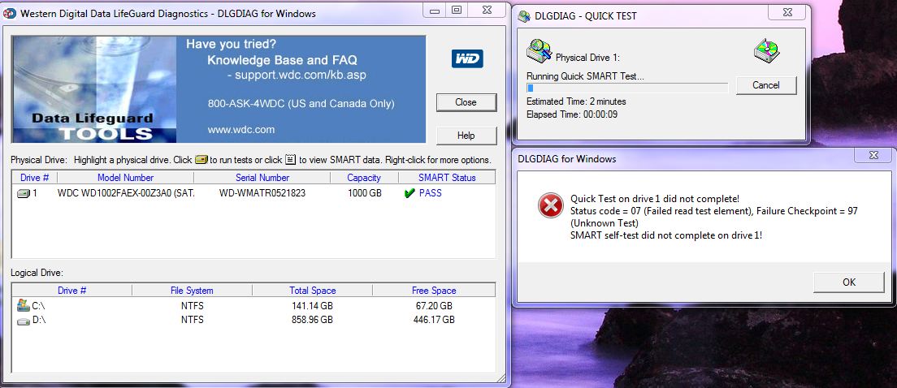Sort by Capacity column header
This screenshot has width=897, height=388.
pos(364,178)
